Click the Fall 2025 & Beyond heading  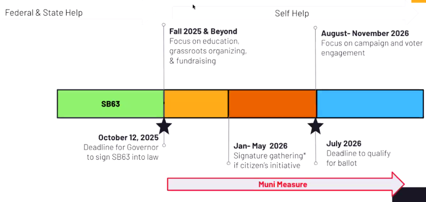[203, 31]
